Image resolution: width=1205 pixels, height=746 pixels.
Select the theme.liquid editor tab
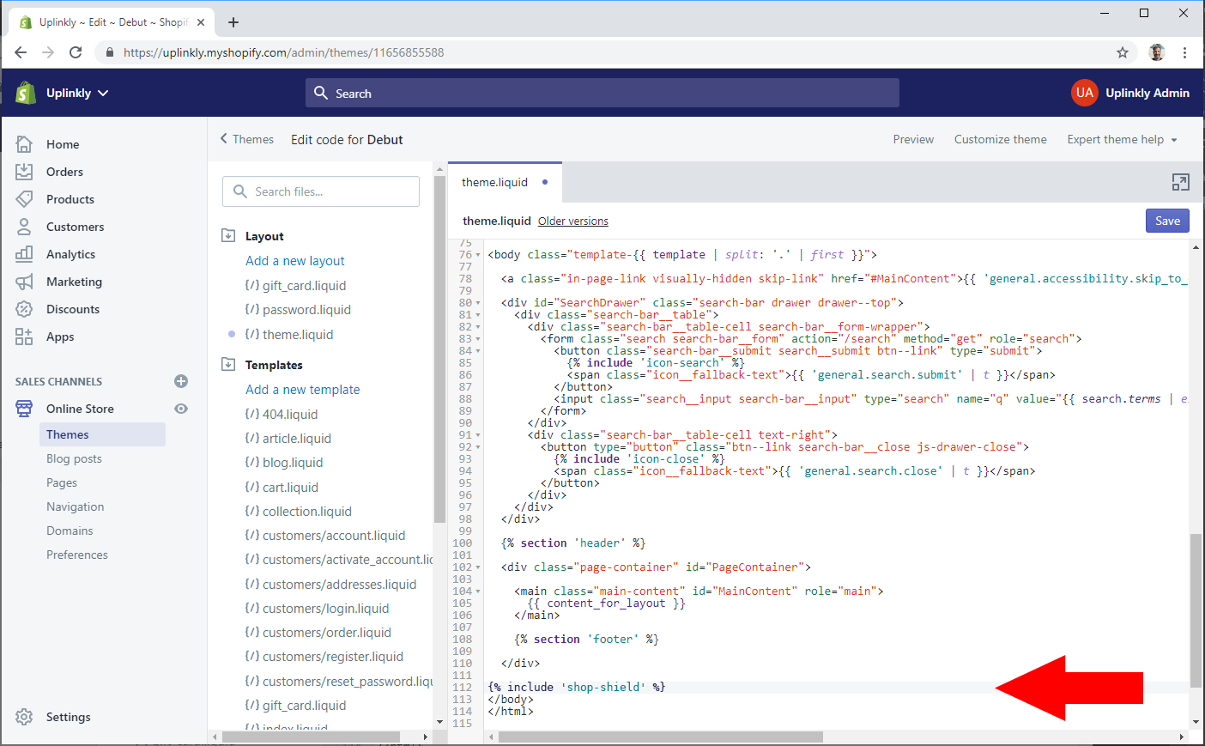(x=495, y=183)
